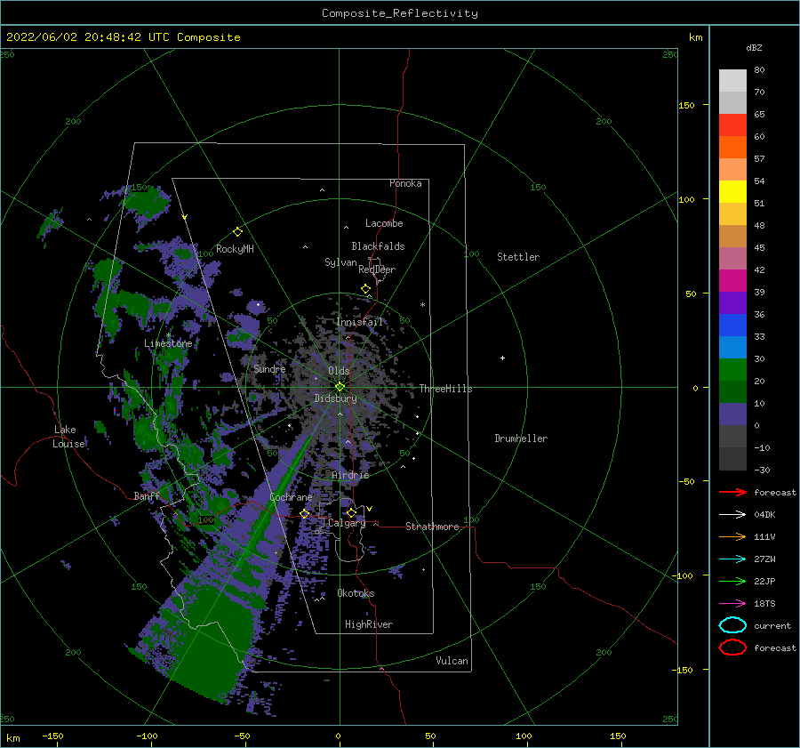Click the Innisfail town label
Viewport: 800px width, 748px height.
coord(359,322)
